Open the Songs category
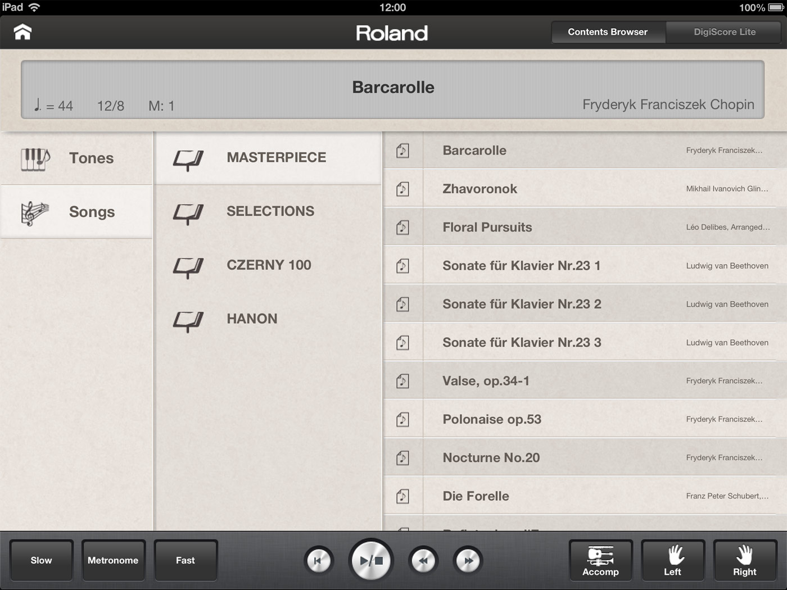 (76, 212)
